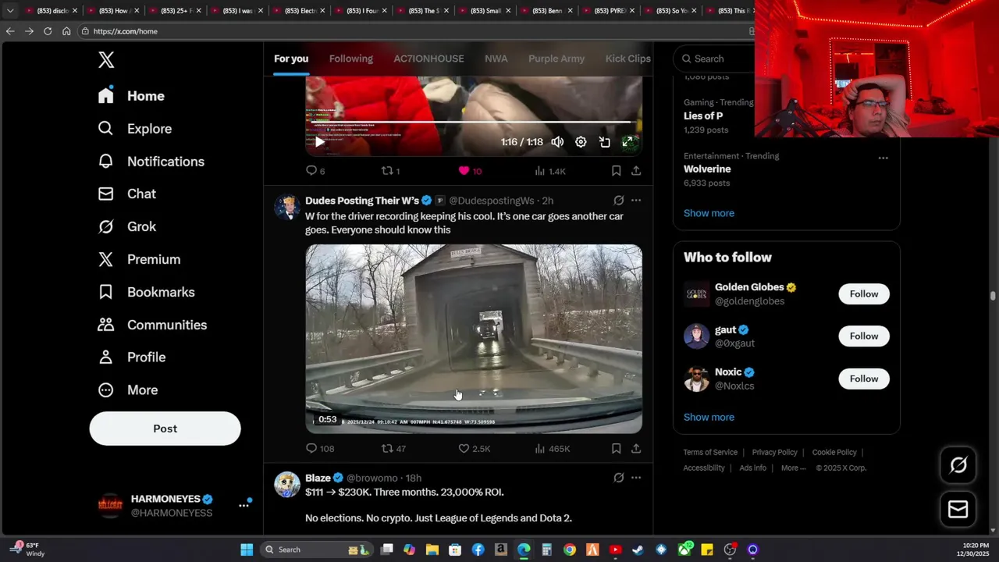Open the Explore page
The height and width of the screenshot is (562, 999).
[134, 129]
